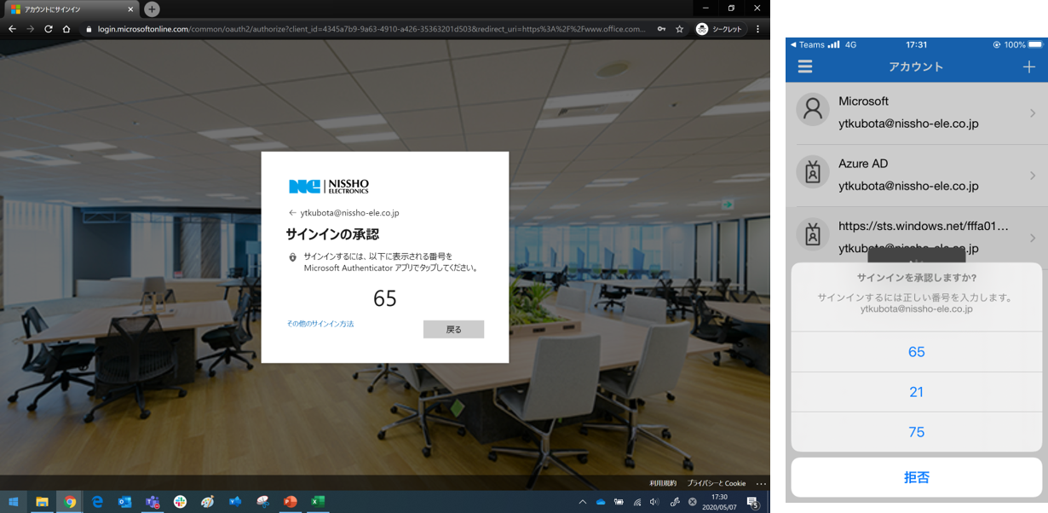Open the Chrome three-dot menu

(x=757, y=29)
